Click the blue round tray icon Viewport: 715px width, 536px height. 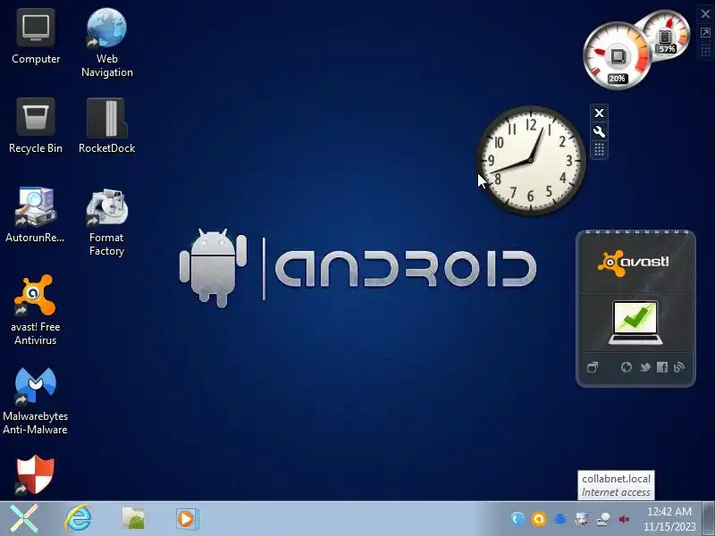(x=517, y=519)
